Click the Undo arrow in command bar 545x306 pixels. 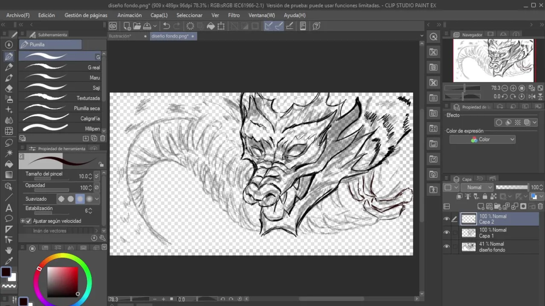tap(166, 26)
